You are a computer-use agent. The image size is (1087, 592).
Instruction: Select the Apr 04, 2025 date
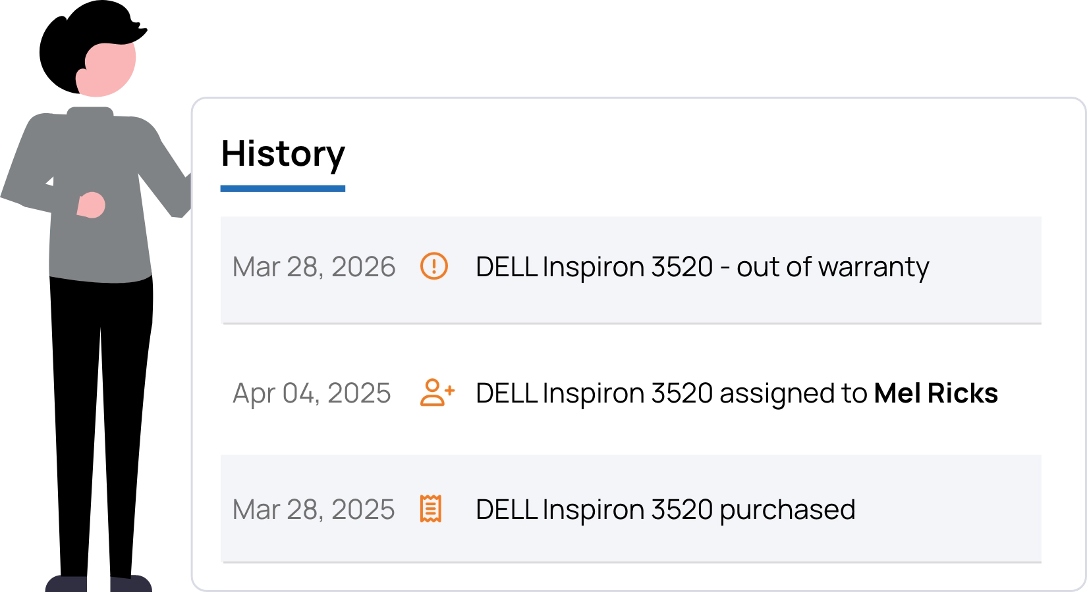click(x=312, y=393)
